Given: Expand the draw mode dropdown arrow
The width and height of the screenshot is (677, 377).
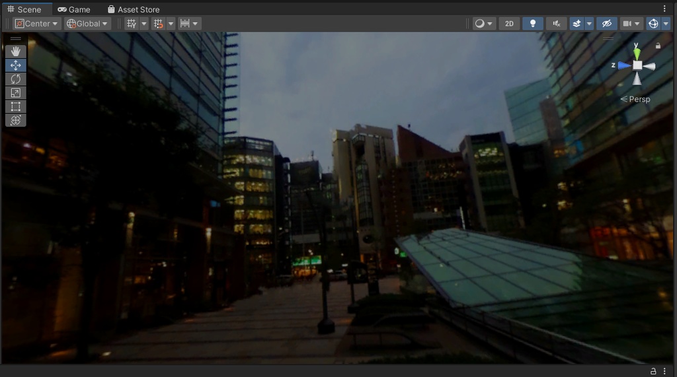Looking at the screenshot, I should click(490, 24).
